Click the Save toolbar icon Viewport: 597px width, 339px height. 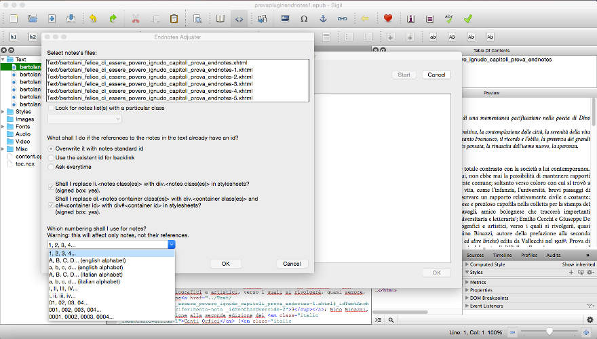(71, 18)
